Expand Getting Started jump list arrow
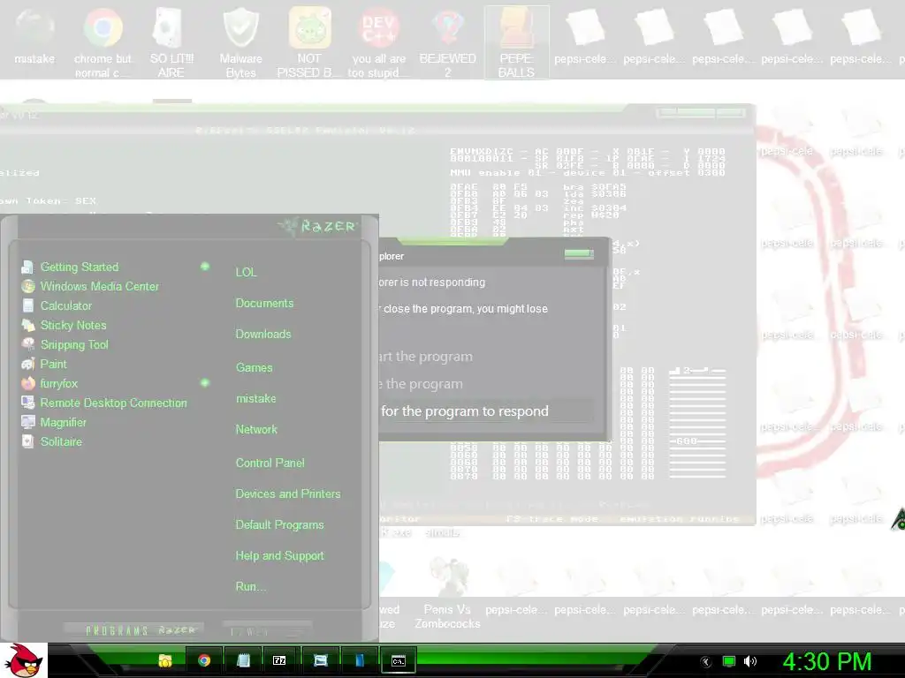 (205, 267)
